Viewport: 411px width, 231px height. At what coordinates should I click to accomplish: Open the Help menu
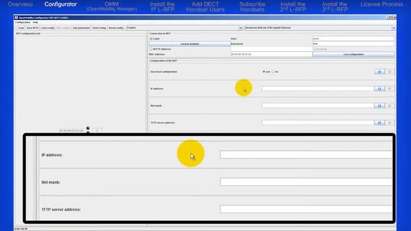pos(35,22)
